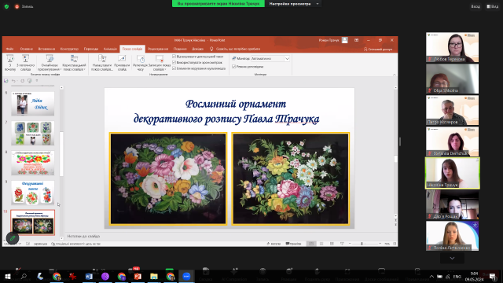Viewport: 503px width, 283px height.
Task: Open Zoom from the taskbar
Action: pos(186,276)
